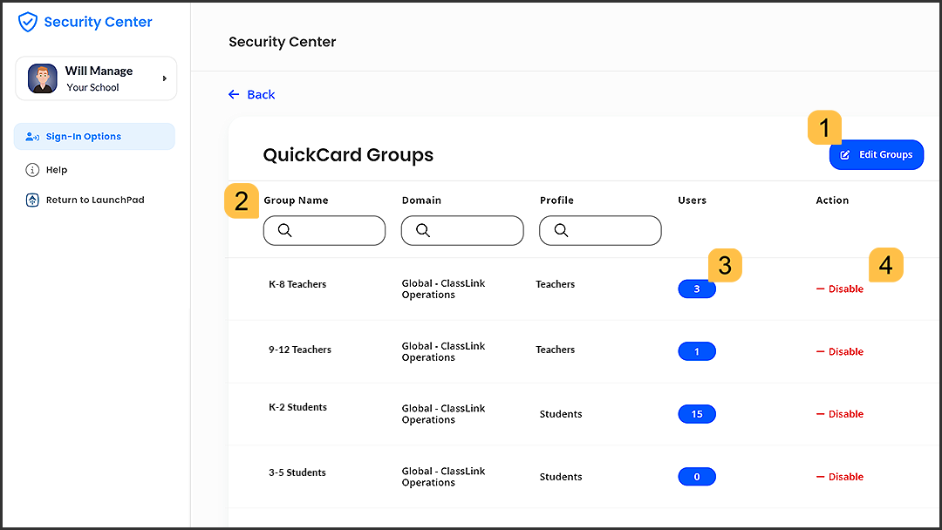Click the Help info icon

[x=33, y=169]
